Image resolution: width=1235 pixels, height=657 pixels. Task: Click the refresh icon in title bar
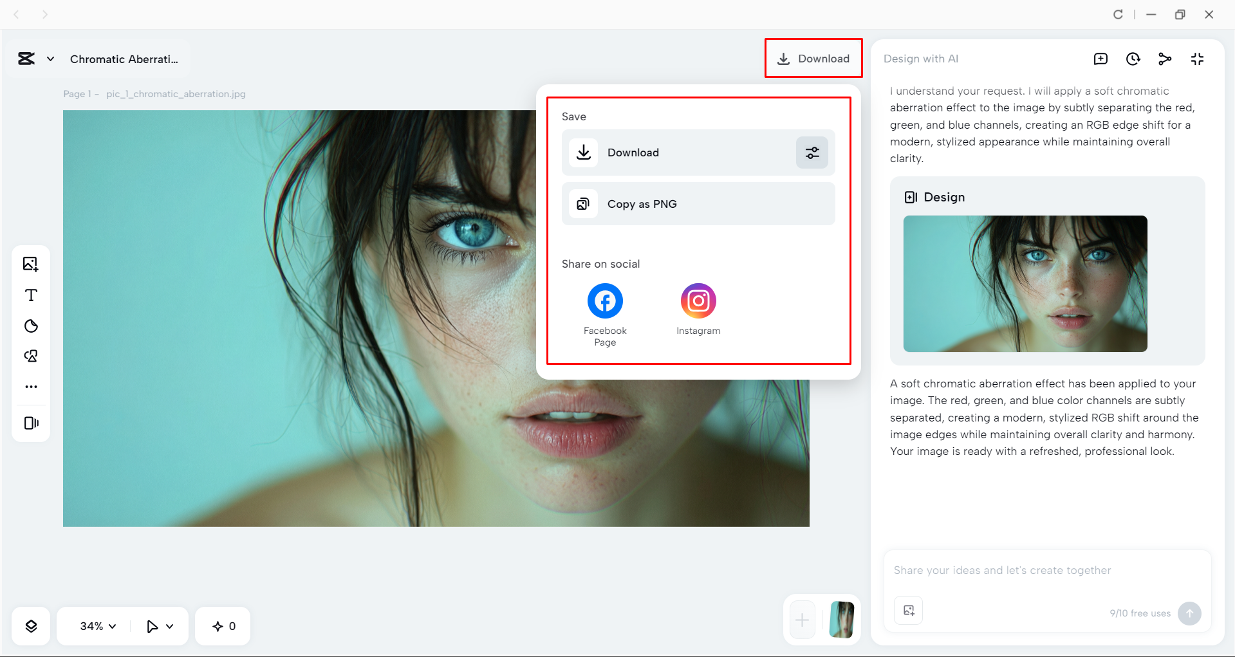click(x=1118, y=14)
